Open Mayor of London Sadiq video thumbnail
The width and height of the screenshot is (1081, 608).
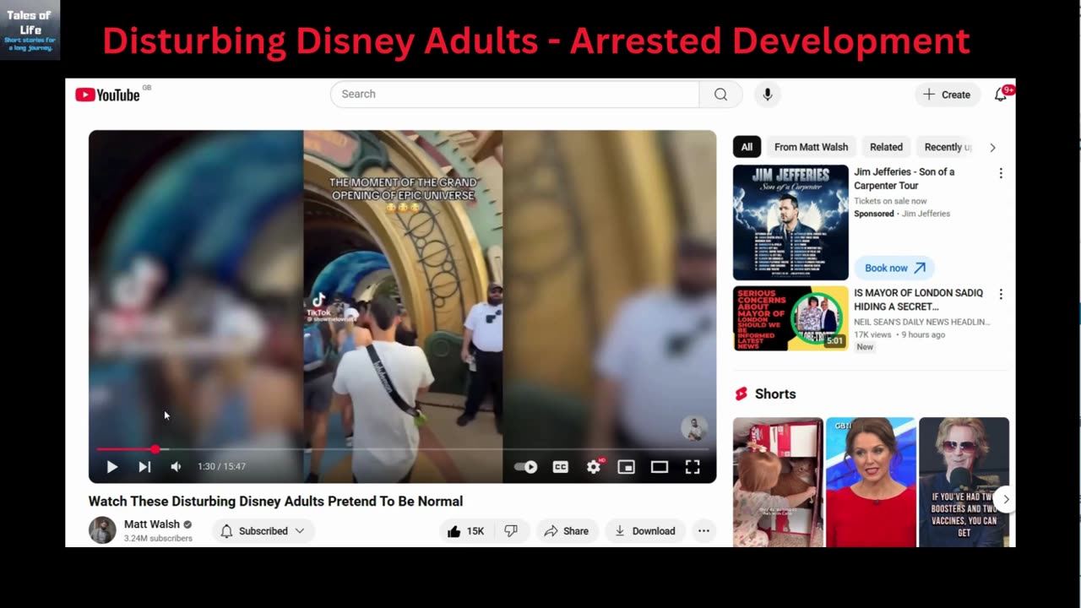tap(790, 318)
